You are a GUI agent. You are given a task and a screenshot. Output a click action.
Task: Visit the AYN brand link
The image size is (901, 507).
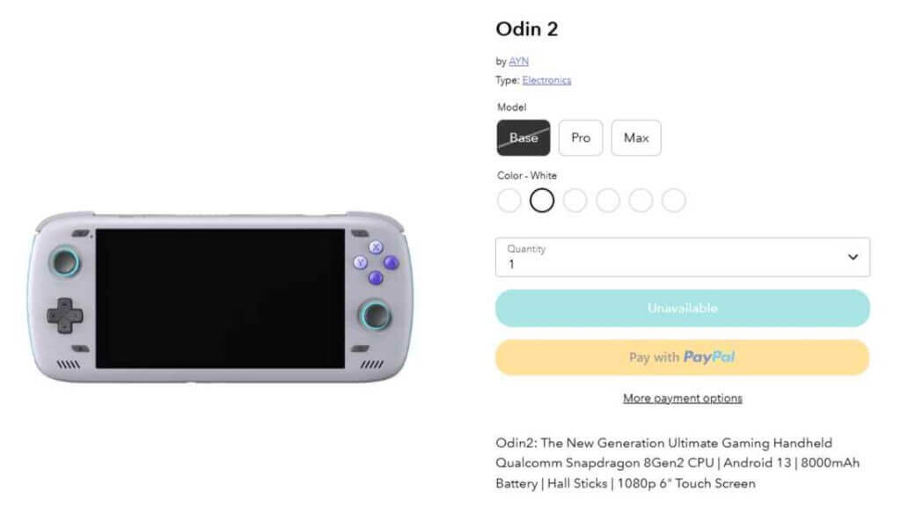[518, 61]
